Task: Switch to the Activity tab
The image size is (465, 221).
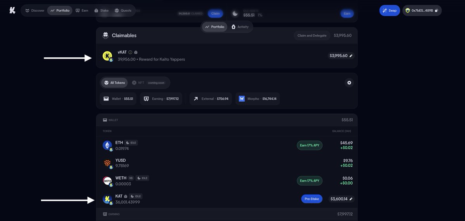Action: (240, 27)
